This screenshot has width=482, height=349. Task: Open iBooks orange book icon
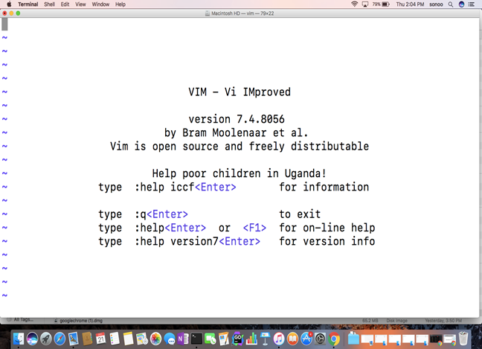click(x=292, y=339)
